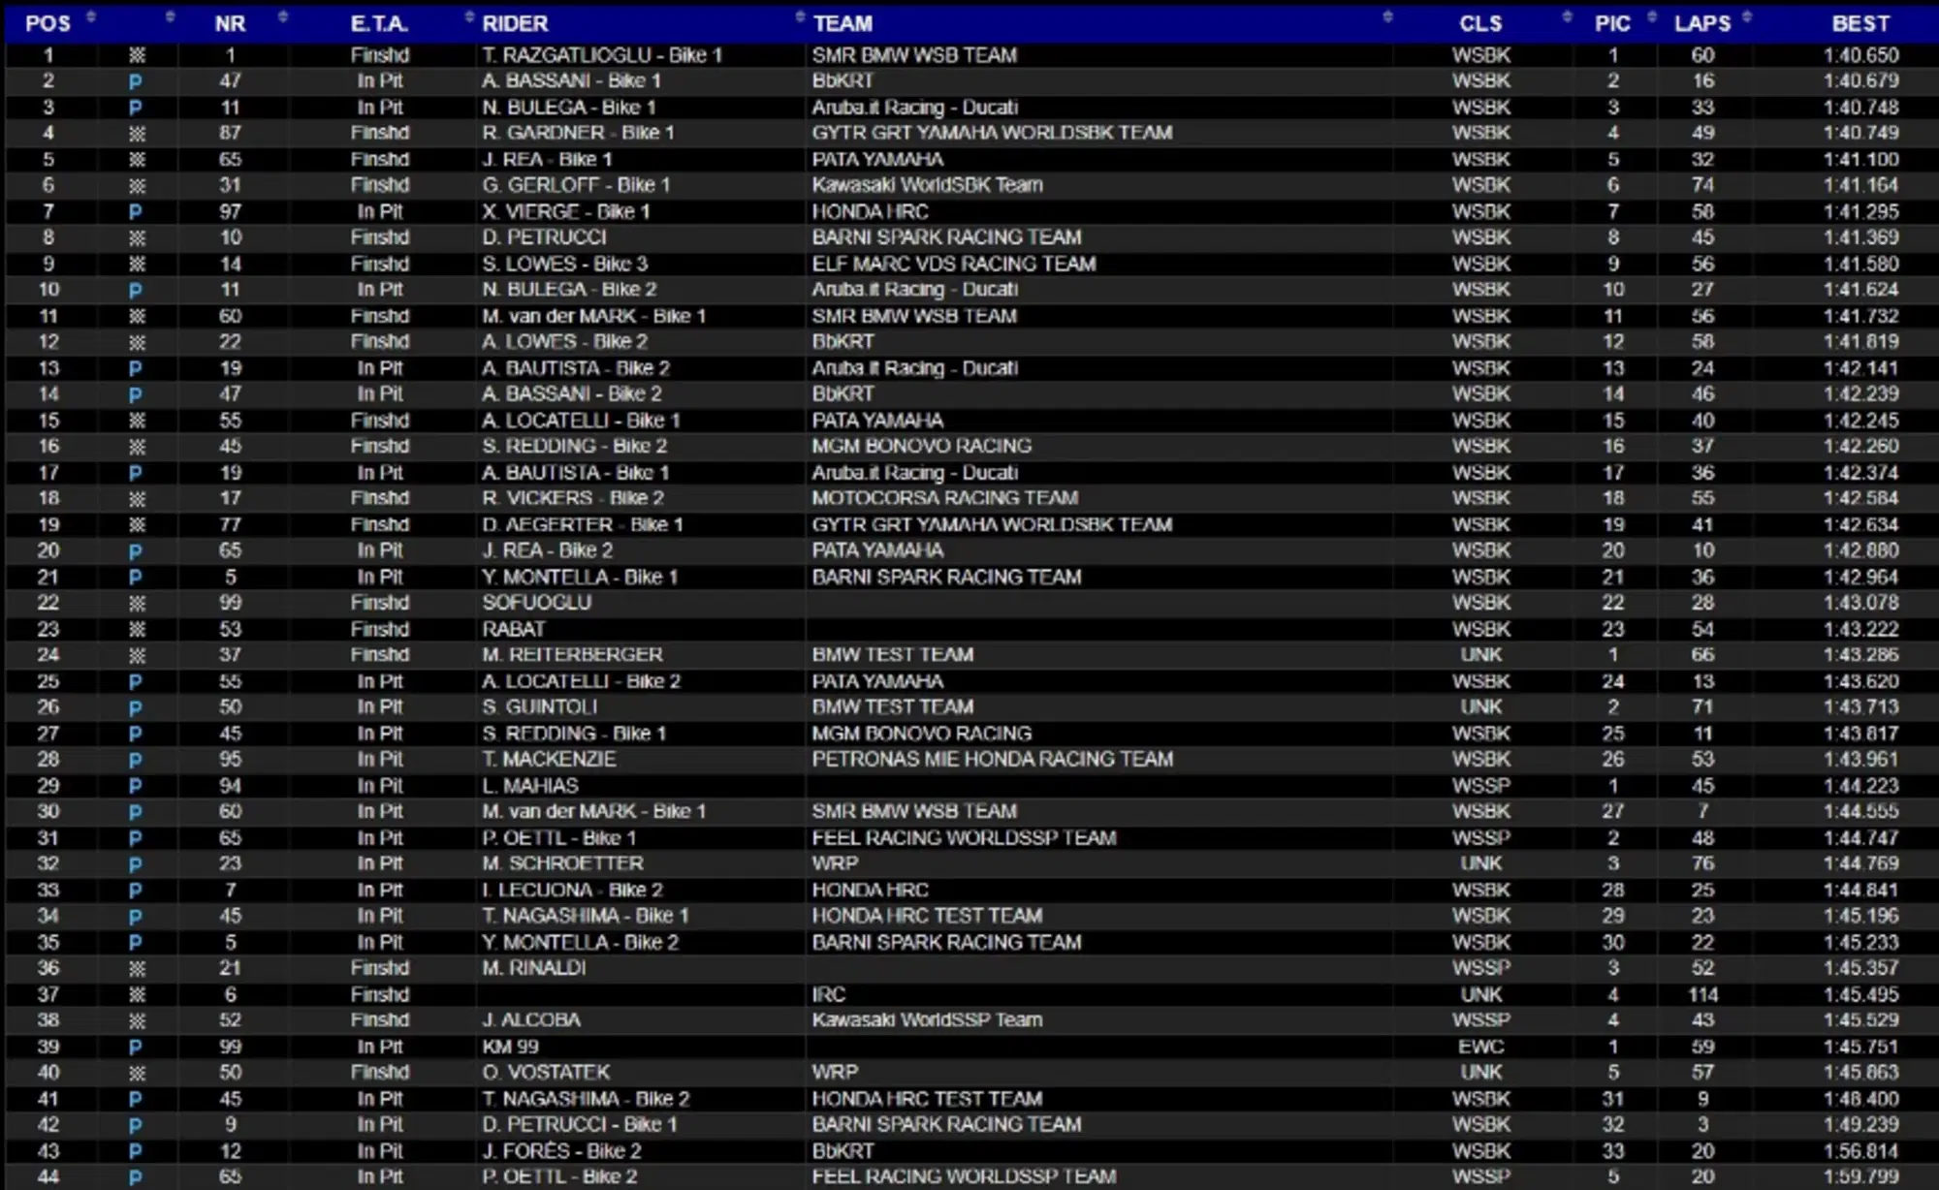Select rider name G. GERLOFF - Bike 1
1939x1190 pixels.
click(x=576, y=185)
